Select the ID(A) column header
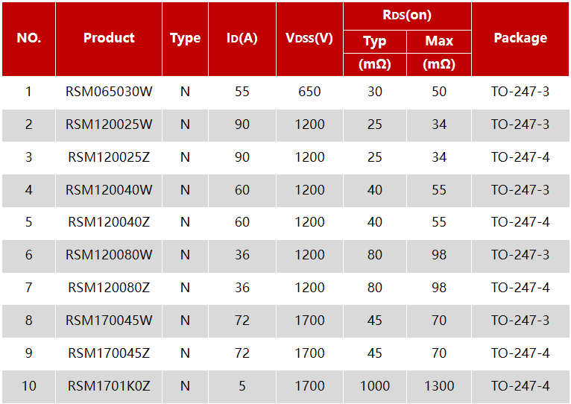571x404 pixels. [242, 39]
